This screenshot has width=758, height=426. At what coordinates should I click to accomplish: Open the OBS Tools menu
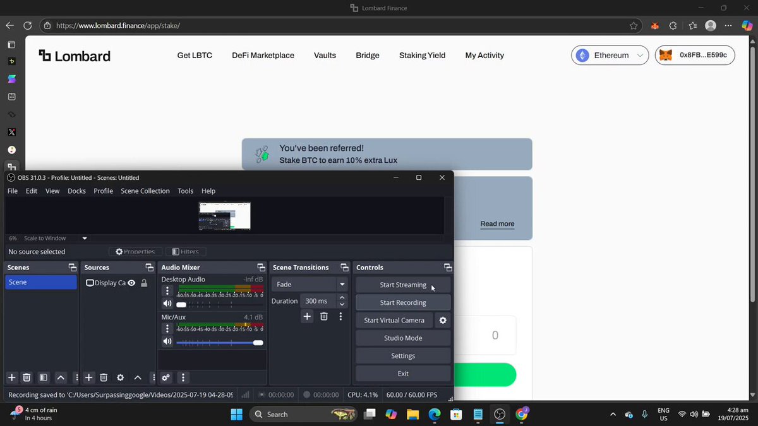pos(186,191)
